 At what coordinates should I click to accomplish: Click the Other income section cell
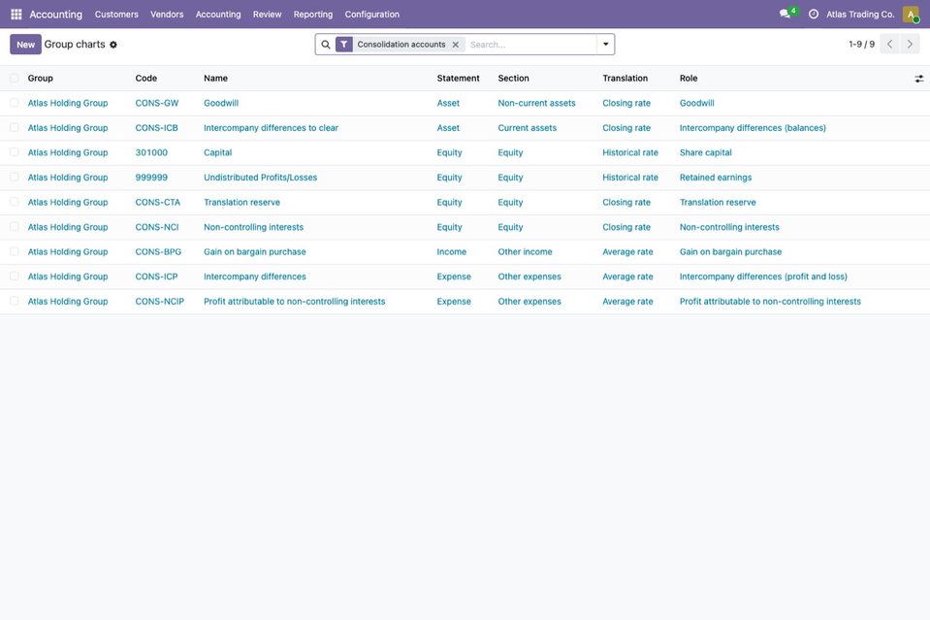pyautogui.click(x=525, y=252)
